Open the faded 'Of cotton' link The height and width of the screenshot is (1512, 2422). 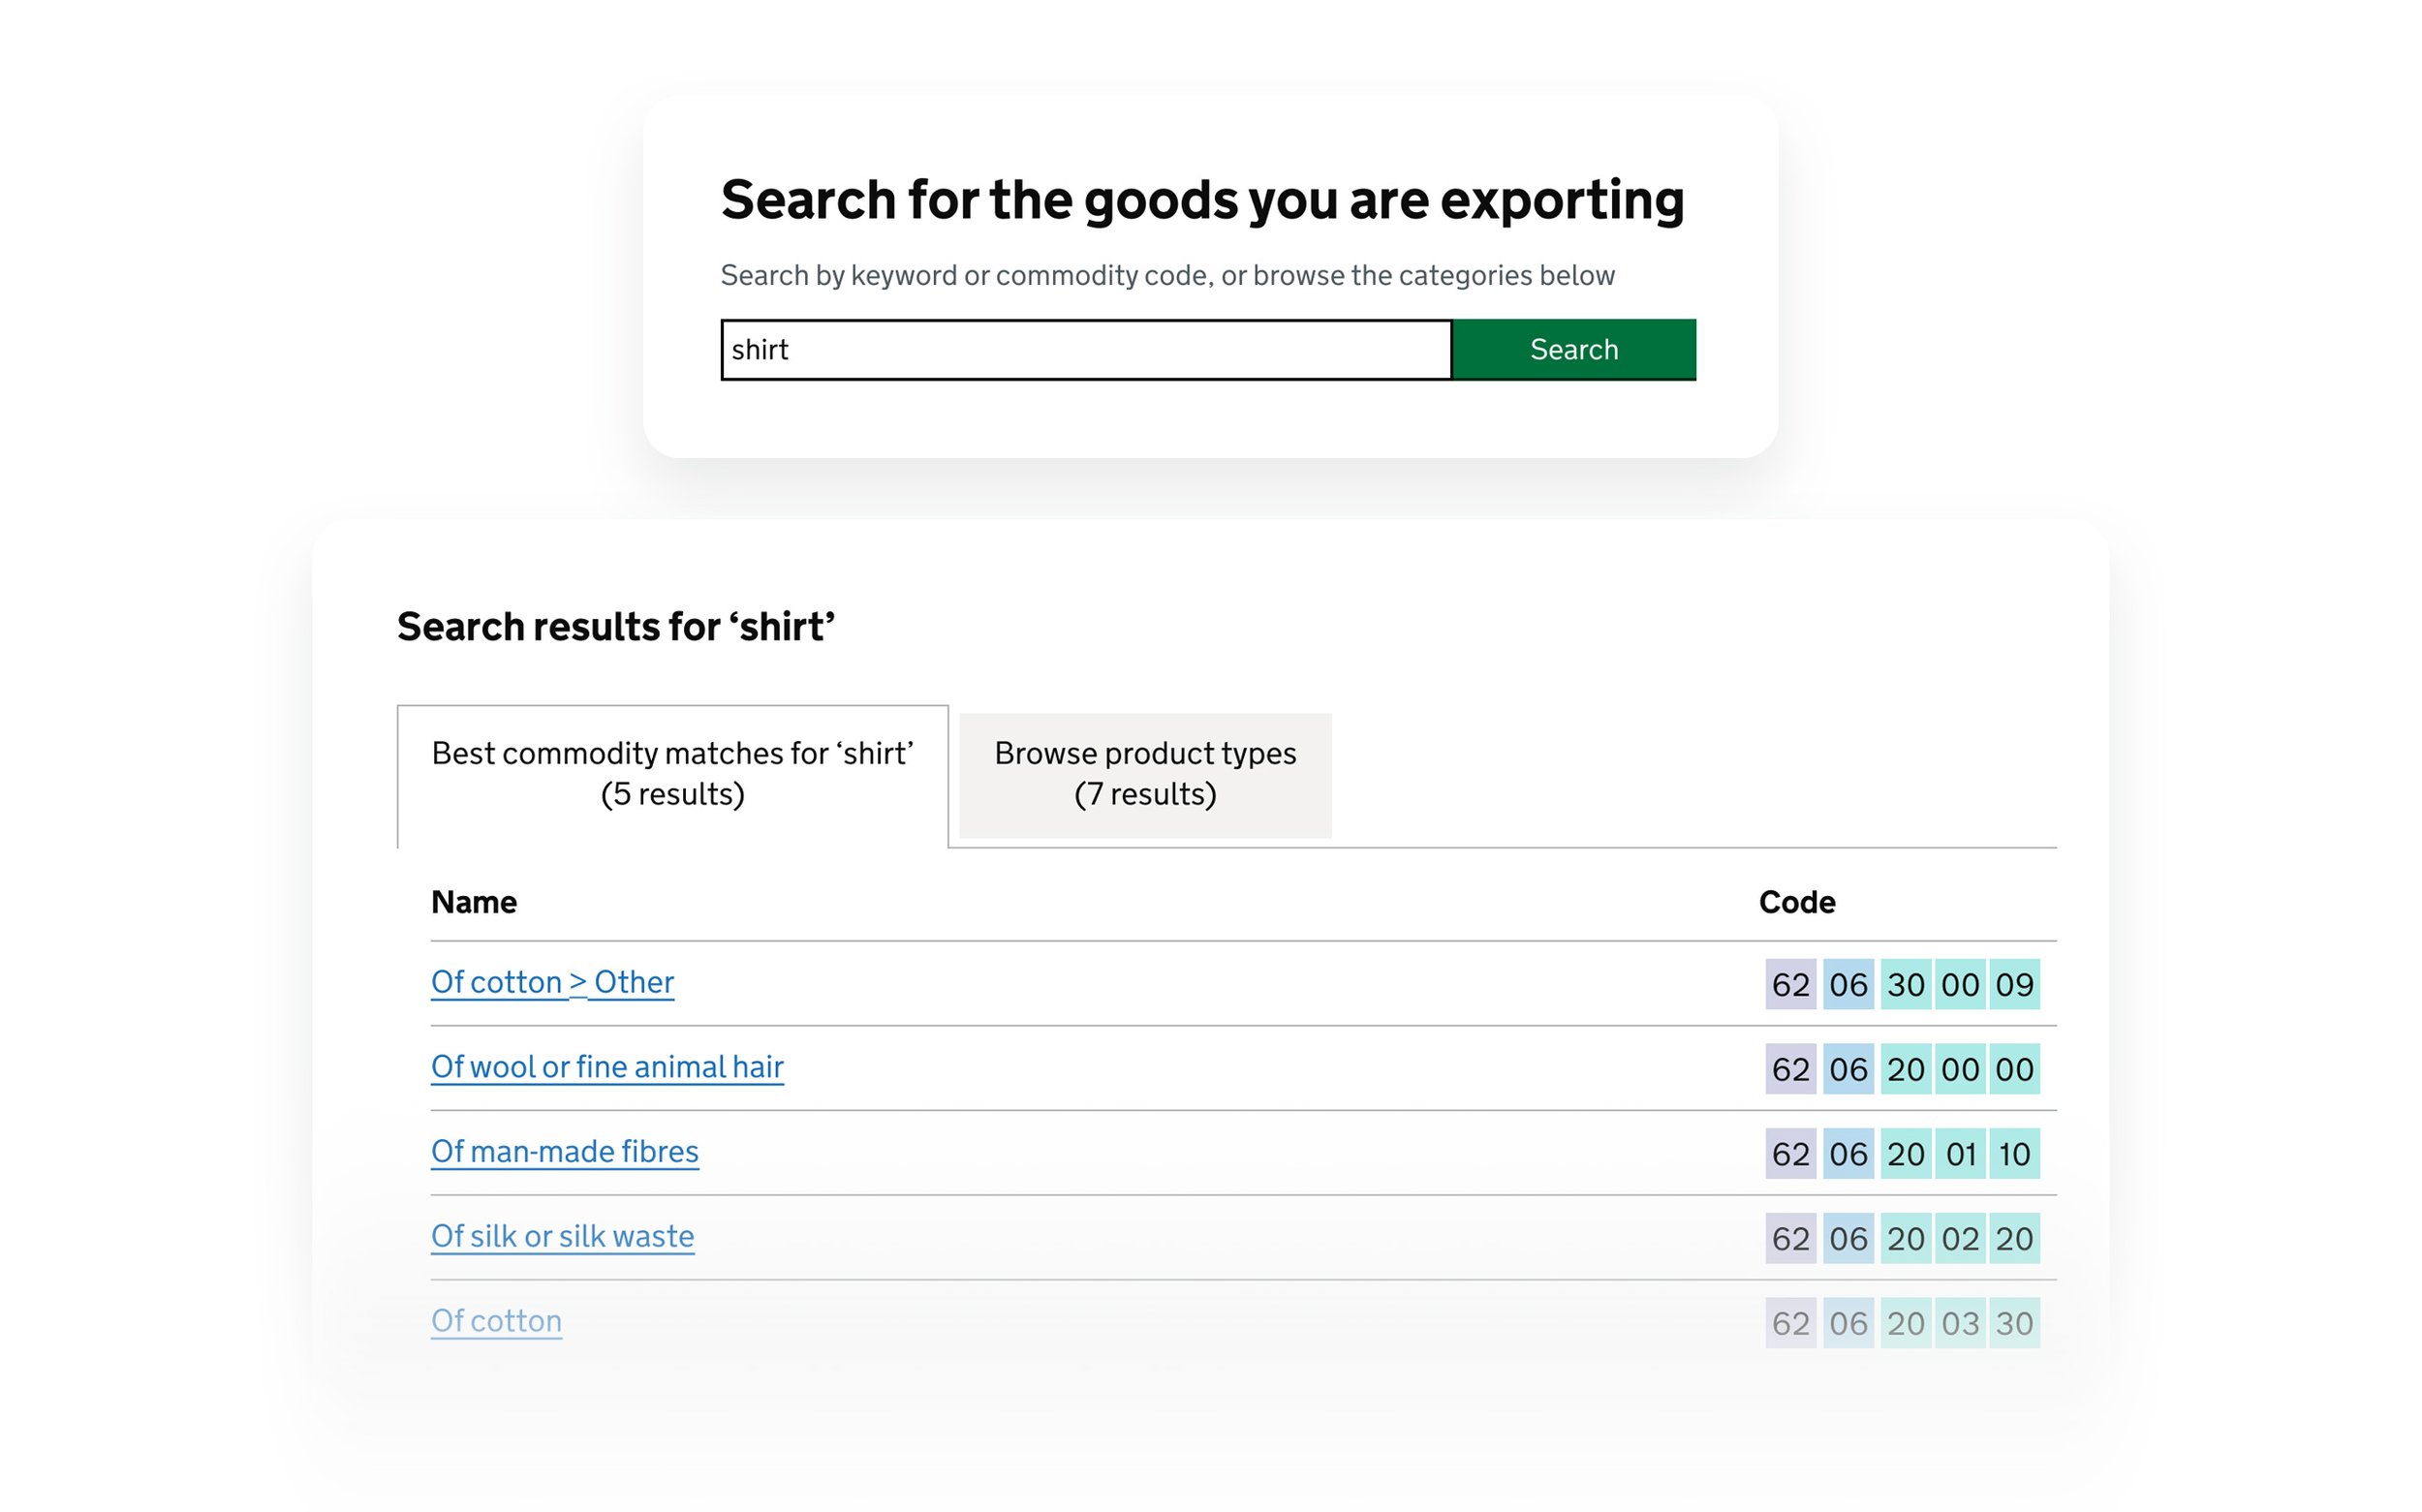496,1321
